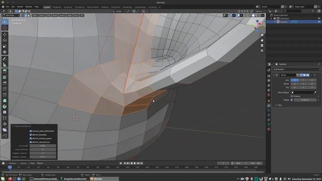
Task: Open the Mesh menu in viewport header
Action: pyautogui.click(x=55, y=16)
